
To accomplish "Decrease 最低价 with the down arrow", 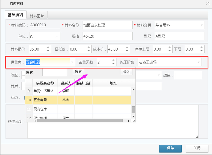I will point(88,51).
